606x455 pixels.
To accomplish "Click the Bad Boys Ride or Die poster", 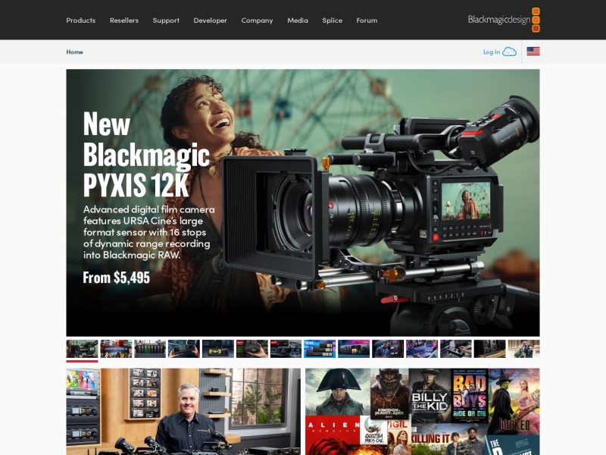I will coord(470,395).
